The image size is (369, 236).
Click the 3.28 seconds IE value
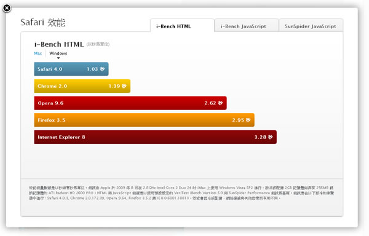pos(263,137)
